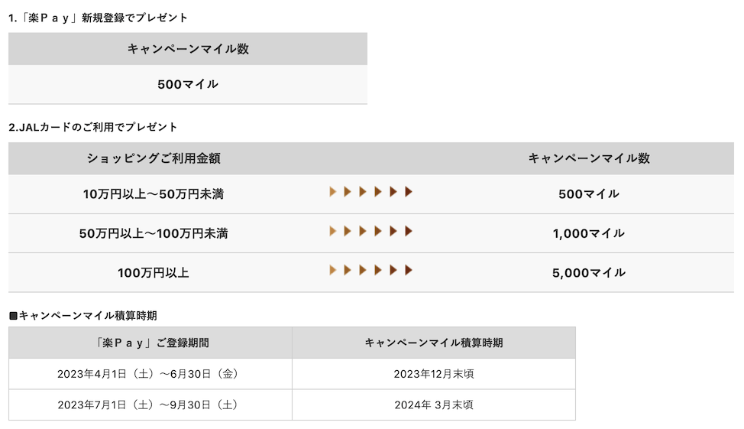This screenshot has width=744, height=429.
Task: Click the 2023年12月末頃 cell
Action: pyautogui.click(x=434, y=374)
